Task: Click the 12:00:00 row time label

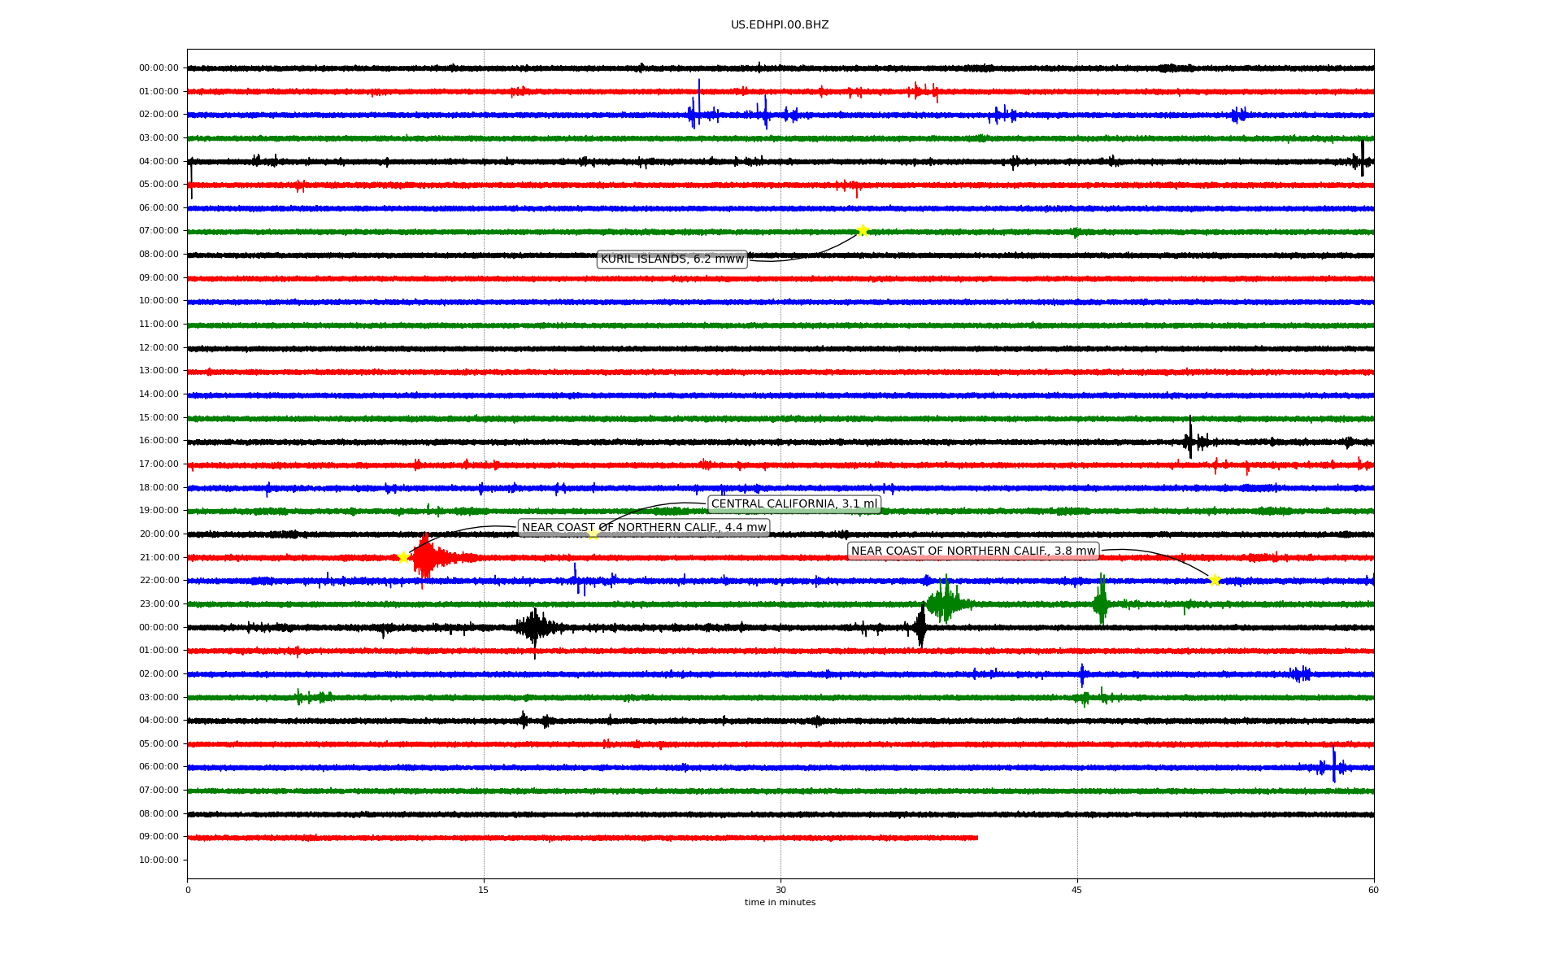Action: click(159, 348)
